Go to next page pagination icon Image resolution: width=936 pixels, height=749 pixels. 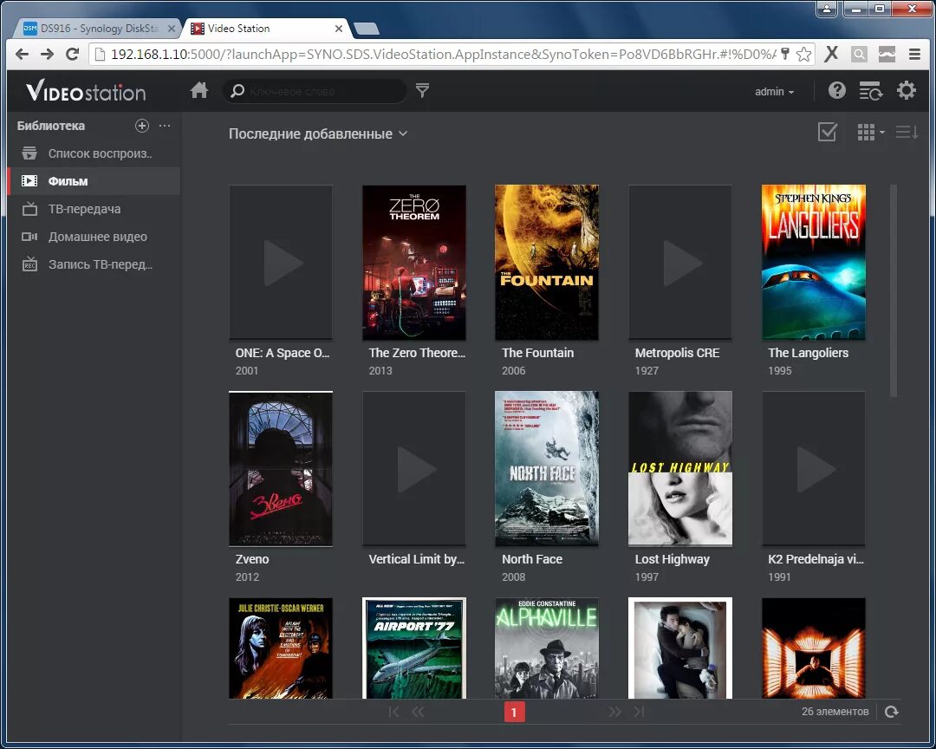pyautogui.click(x=614, y=712)
